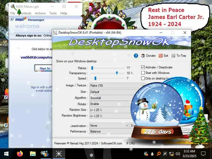
Task: Click the Donate coffee cup icon
Action: tap(143, 56)
